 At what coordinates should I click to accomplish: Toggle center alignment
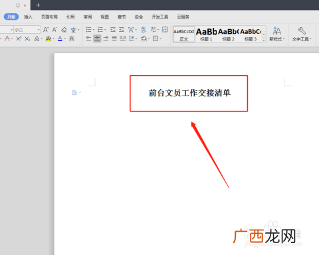point(97,39)
